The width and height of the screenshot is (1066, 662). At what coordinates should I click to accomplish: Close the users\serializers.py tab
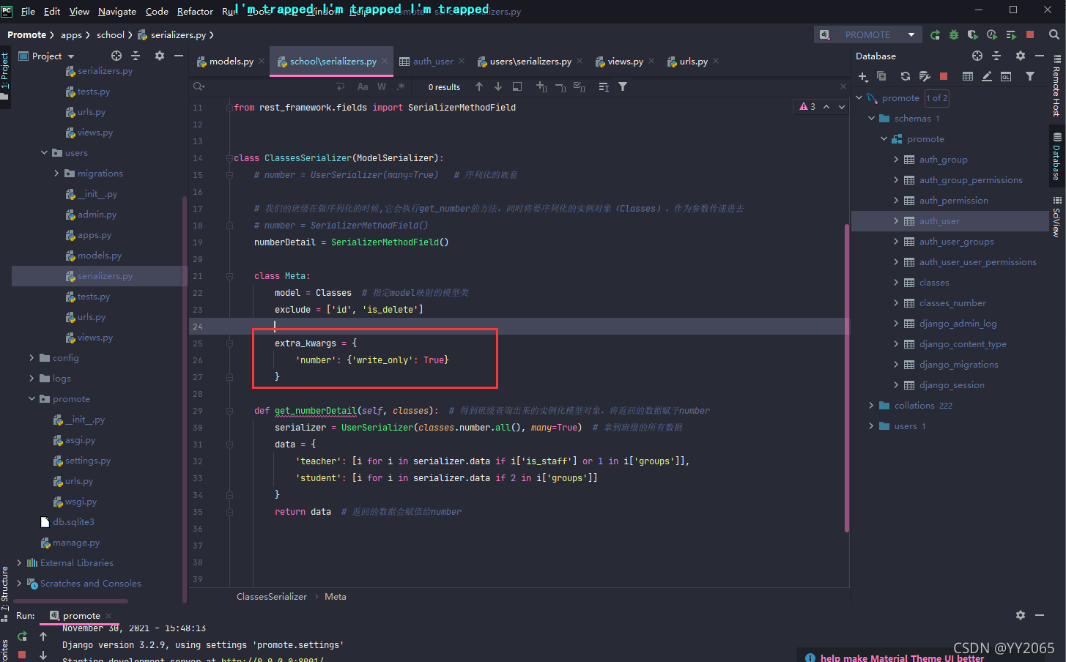580,62
